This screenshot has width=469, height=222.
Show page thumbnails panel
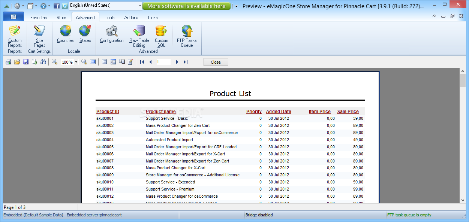point(113,62)
